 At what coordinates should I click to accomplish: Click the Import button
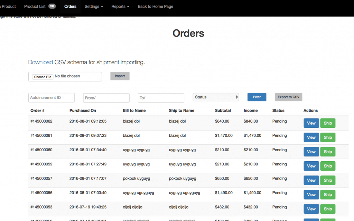tap(120, 76)
